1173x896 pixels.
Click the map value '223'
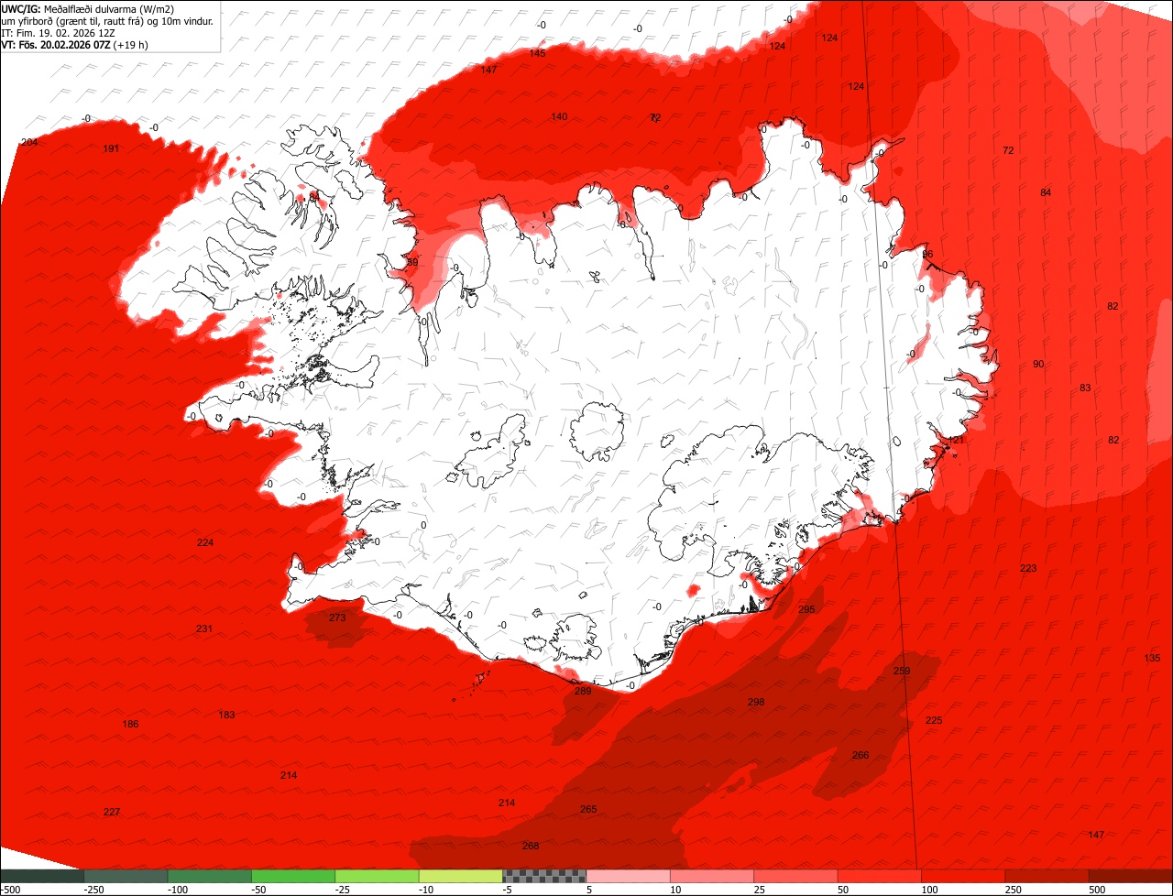coord(1028,568)
